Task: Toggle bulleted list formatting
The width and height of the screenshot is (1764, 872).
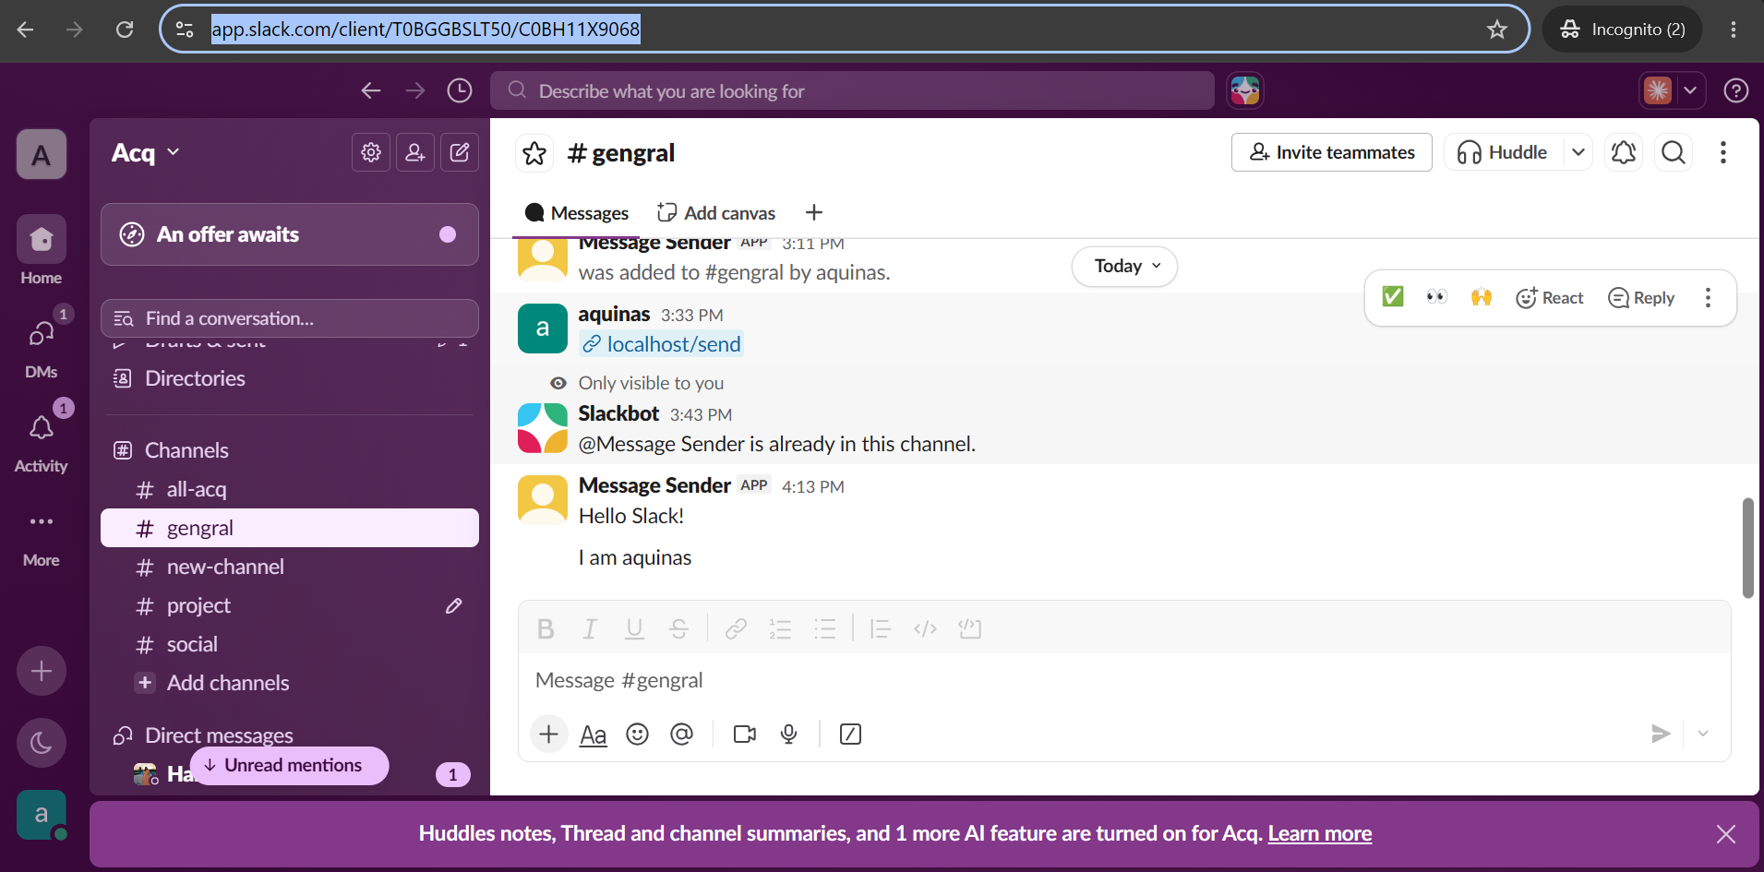Action: tap(824, 629)
